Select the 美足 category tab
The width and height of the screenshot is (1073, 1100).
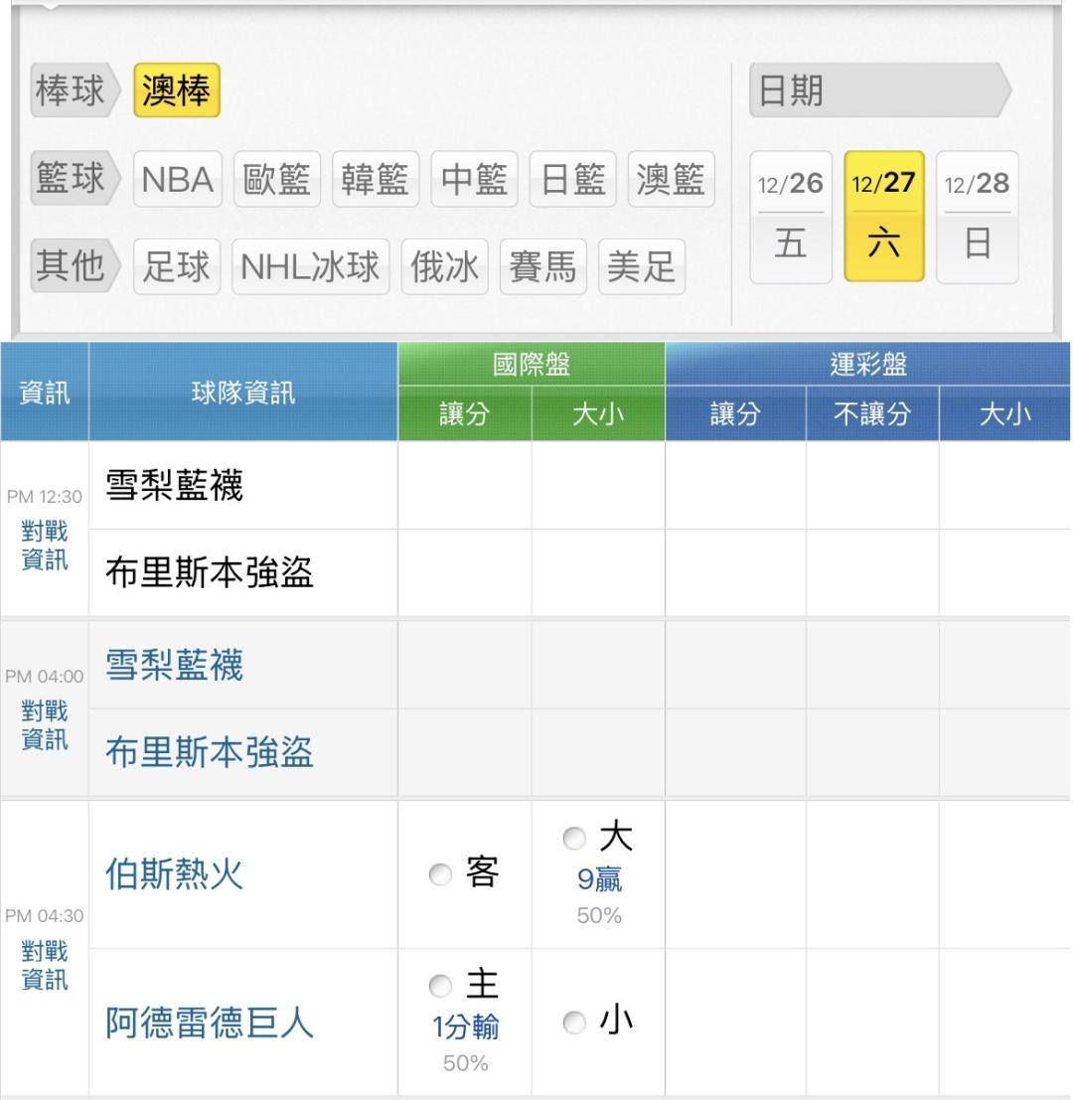point(641,267)
